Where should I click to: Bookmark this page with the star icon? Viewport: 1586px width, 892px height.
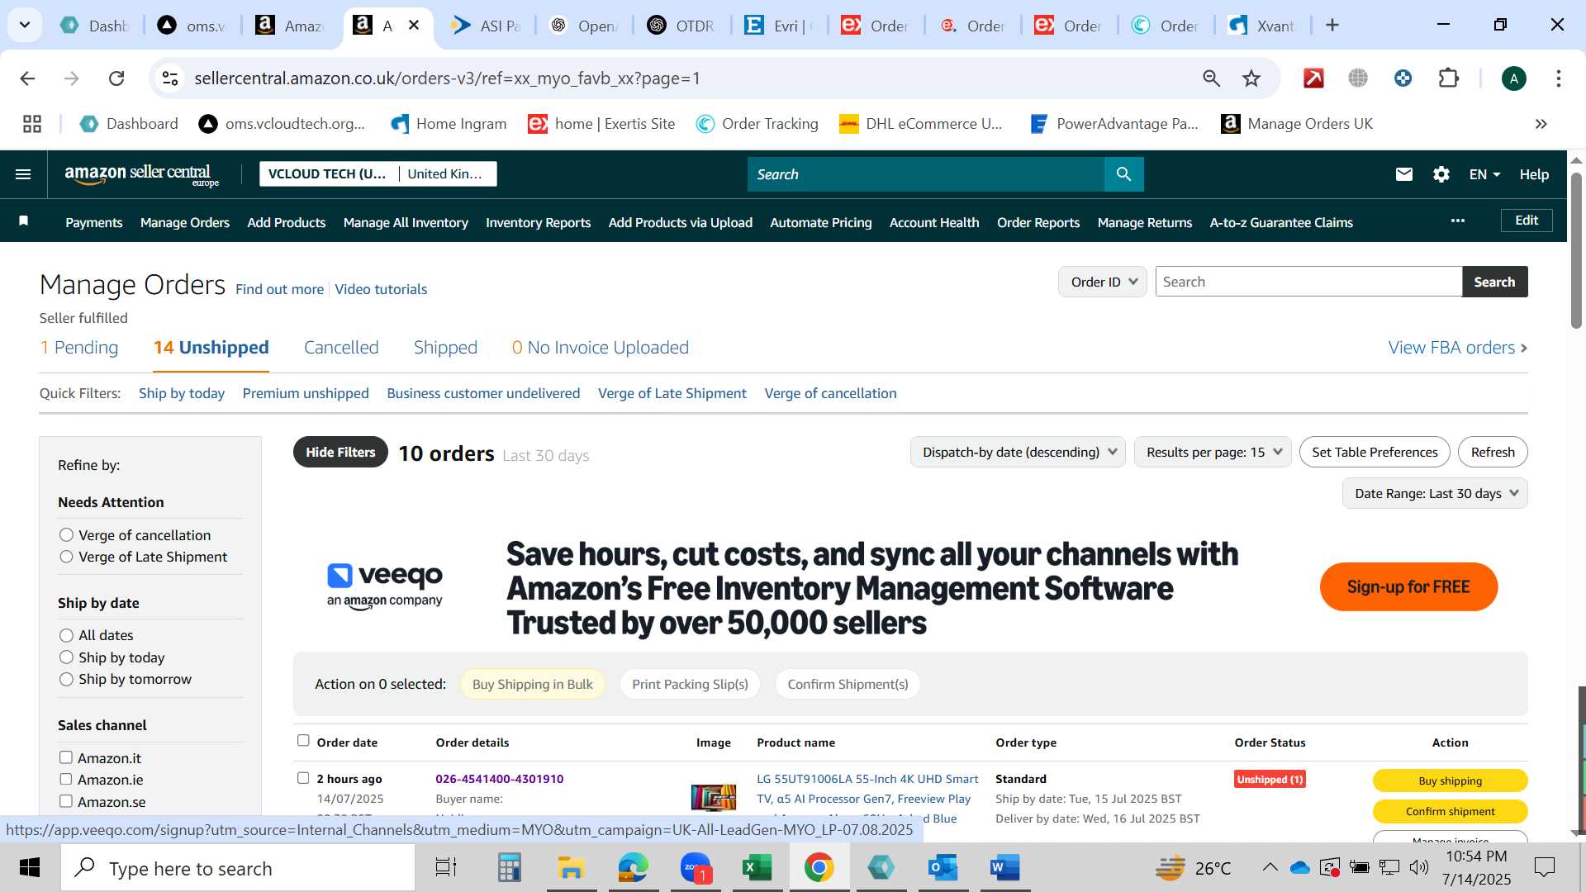1251,78
